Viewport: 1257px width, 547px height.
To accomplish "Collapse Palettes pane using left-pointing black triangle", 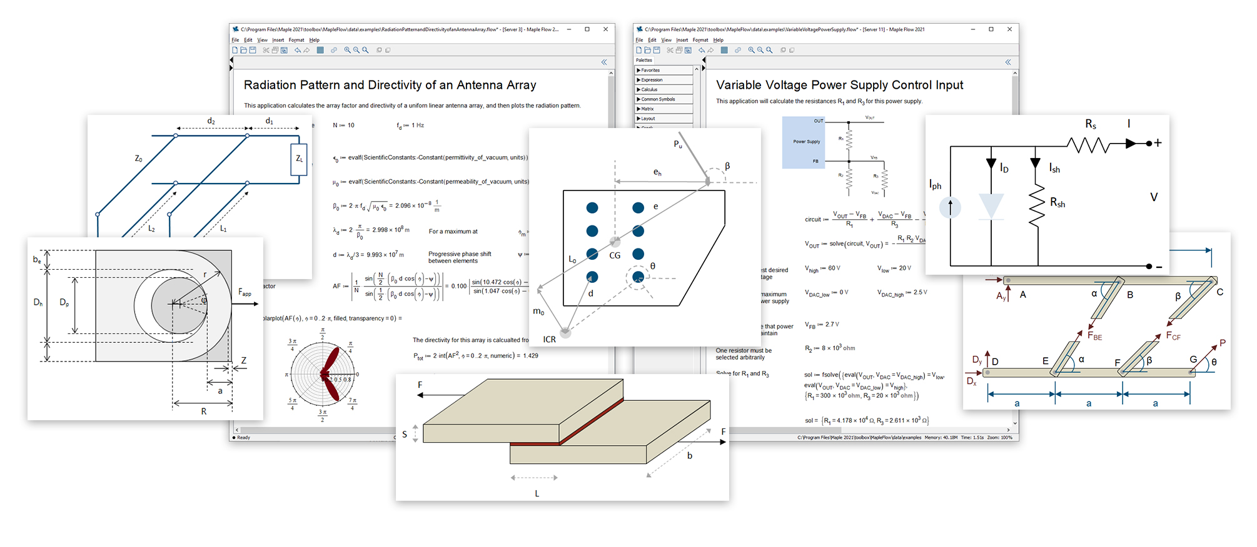I will [x=704, y=61].
